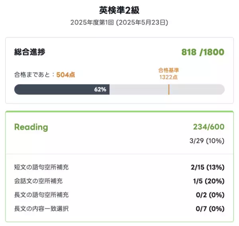The width and height of the screenshot is (239, 226).
Task: Click the 合格基準 1322点 label
Action: 168,74
